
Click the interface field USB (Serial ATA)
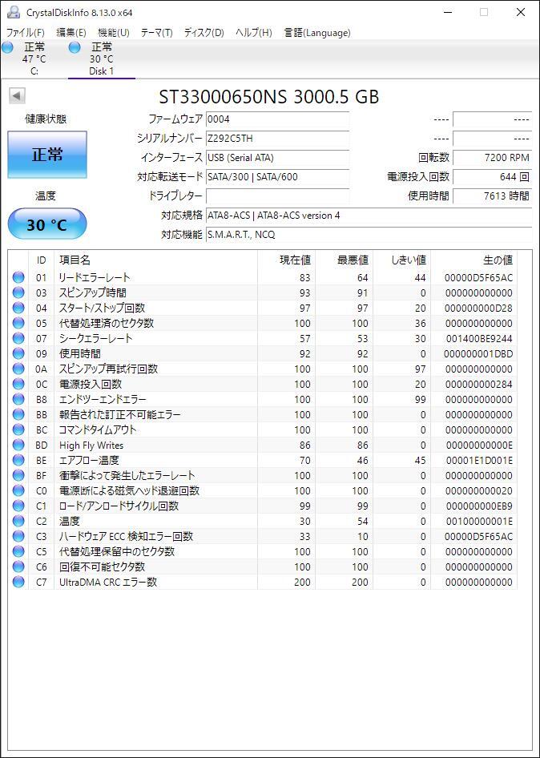(x=277, y=158)
